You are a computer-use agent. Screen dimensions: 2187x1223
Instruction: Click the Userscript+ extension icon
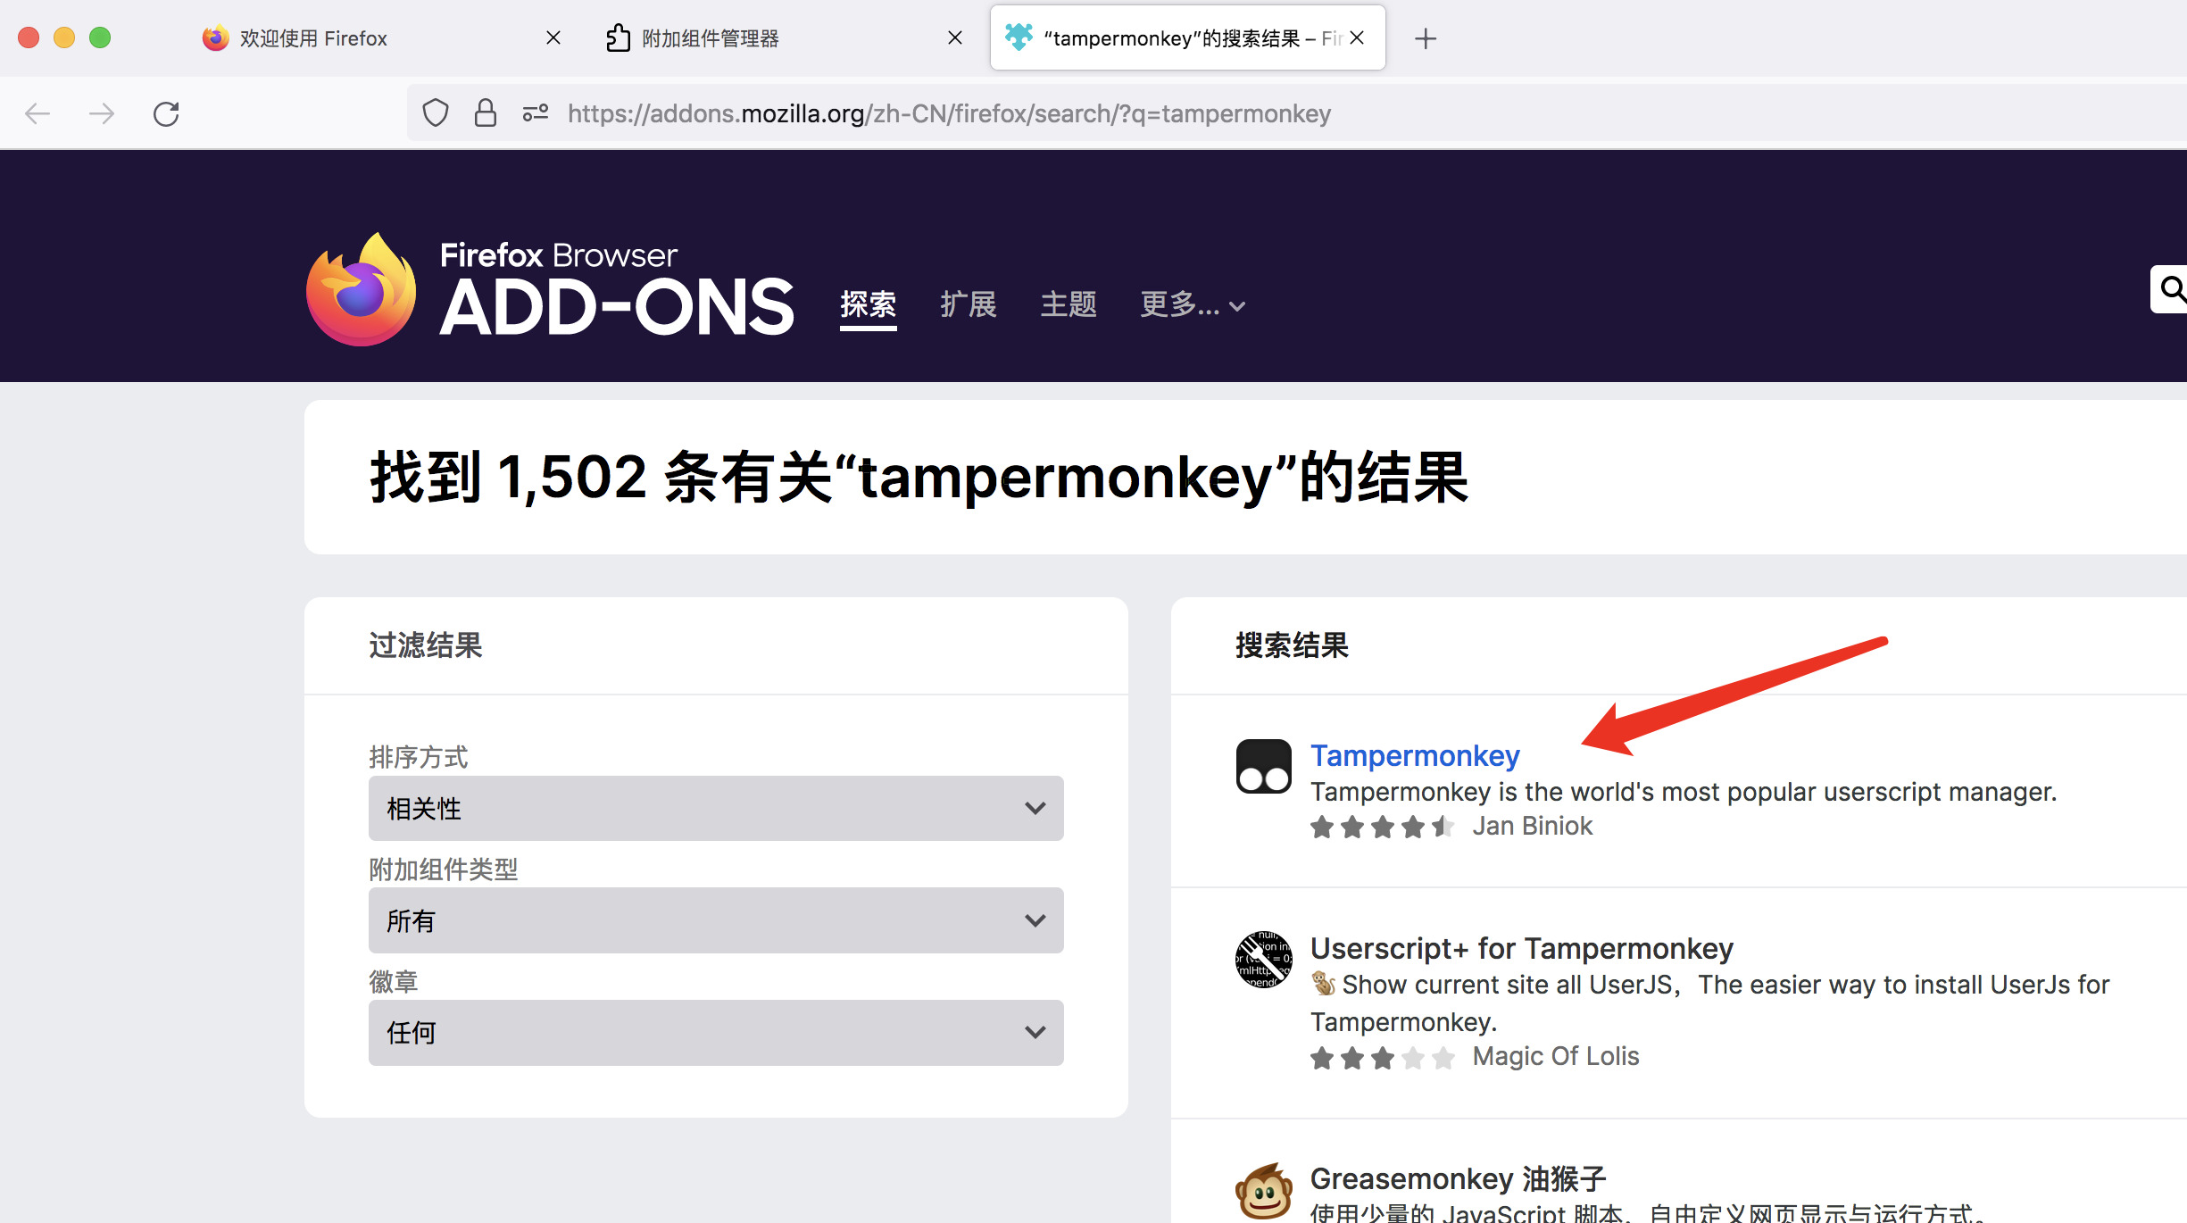tap(1263, 960)
